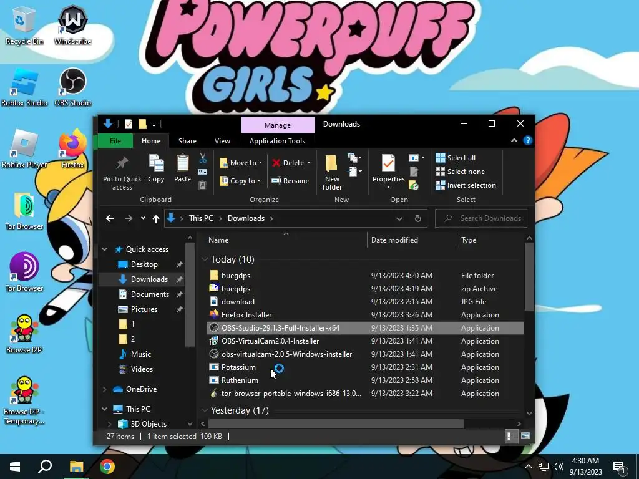Image resolution: width=639 pixels, height=479 pixels.
Task: Go up one folder level arrow
Action: 155,218
